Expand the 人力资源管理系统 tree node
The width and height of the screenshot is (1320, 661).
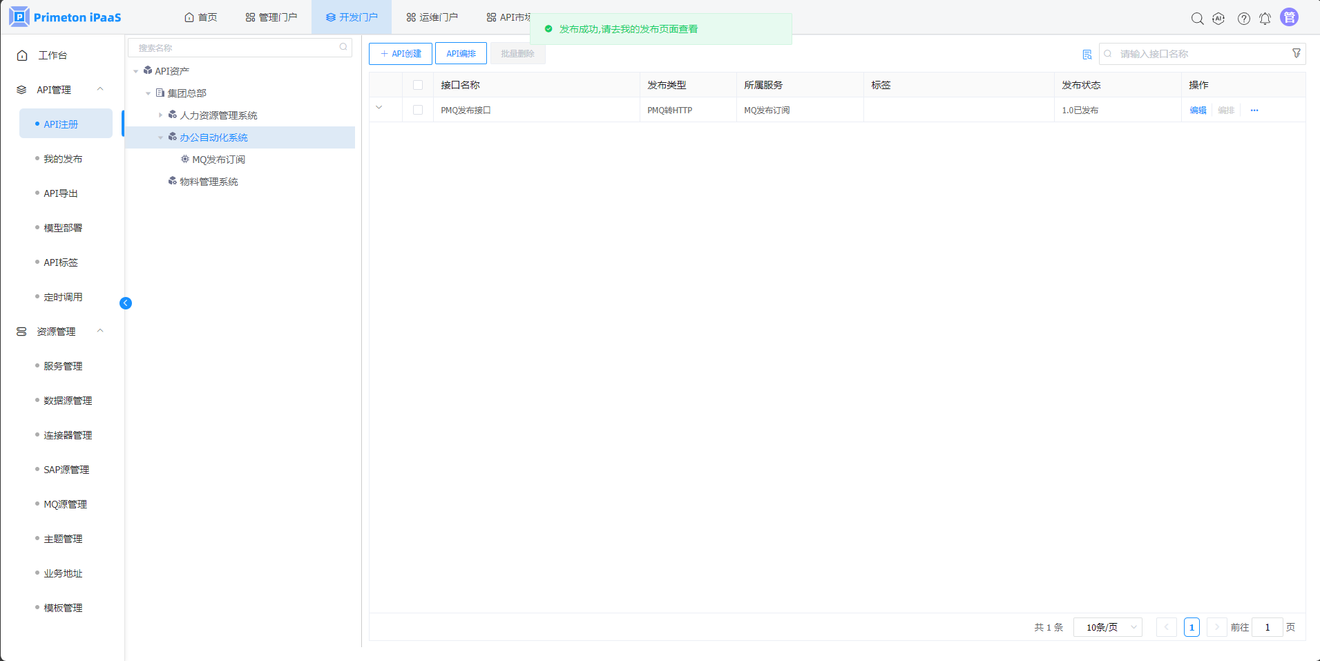(160, 115)
